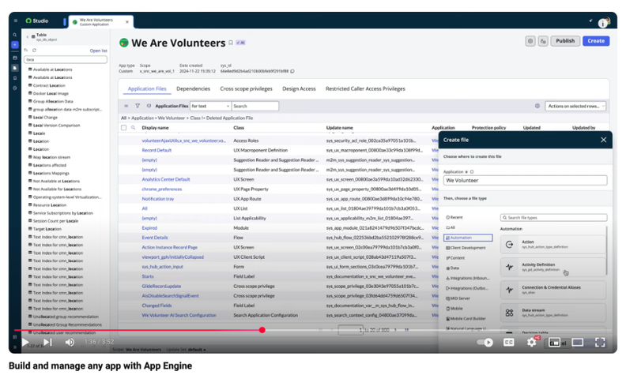Choose Recent file type category
This screenshot has height=375, width=626.
(454, 217)
